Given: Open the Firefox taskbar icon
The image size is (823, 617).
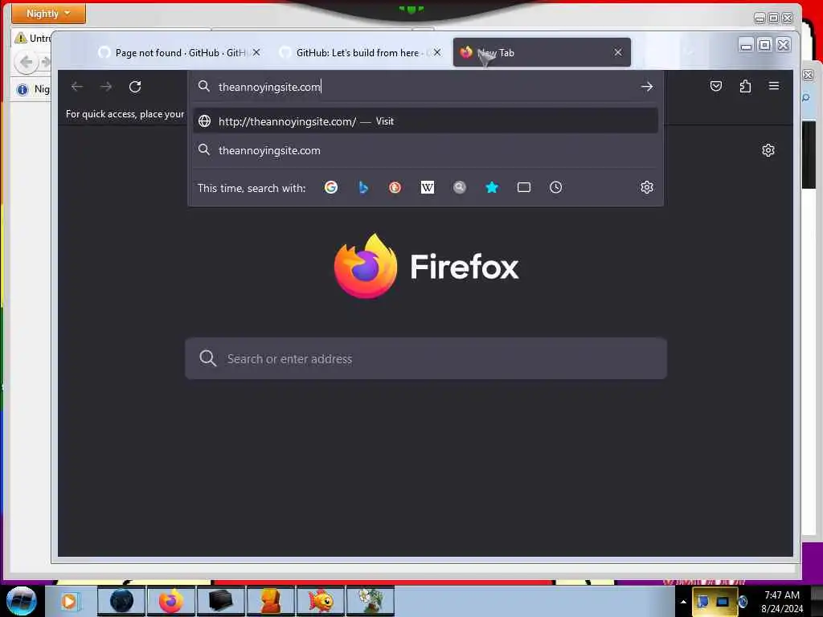Looking at the screenshot, I should click(170, 601).
